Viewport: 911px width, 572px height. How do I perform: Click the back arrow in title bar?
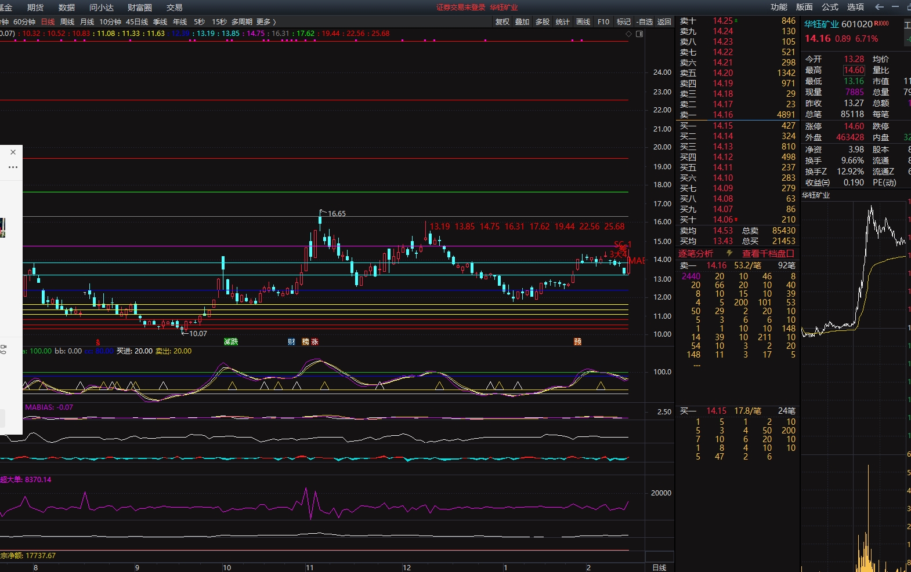[x=879, y=7]
